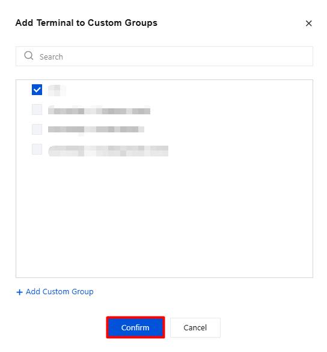327x352 pixels.
Task: Select the first blurred group name
Action: [x=57, y=90]
